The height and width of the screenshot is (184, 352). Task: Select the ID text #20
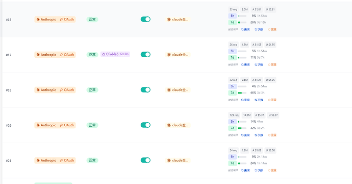[9, 126]
